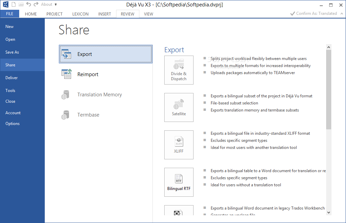
Task: Click text 'File-based subset selection'
Action: [x=234, y=103]
